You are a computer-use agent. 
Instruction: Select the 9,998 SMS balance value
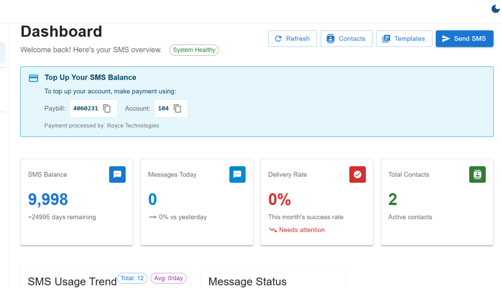tap(48, 200)
